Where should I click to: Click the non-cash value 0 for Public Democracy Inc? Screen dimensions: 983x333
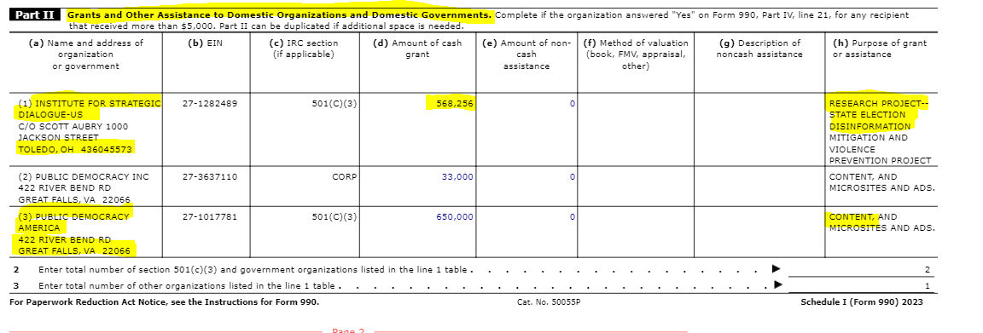pos(573,176)
